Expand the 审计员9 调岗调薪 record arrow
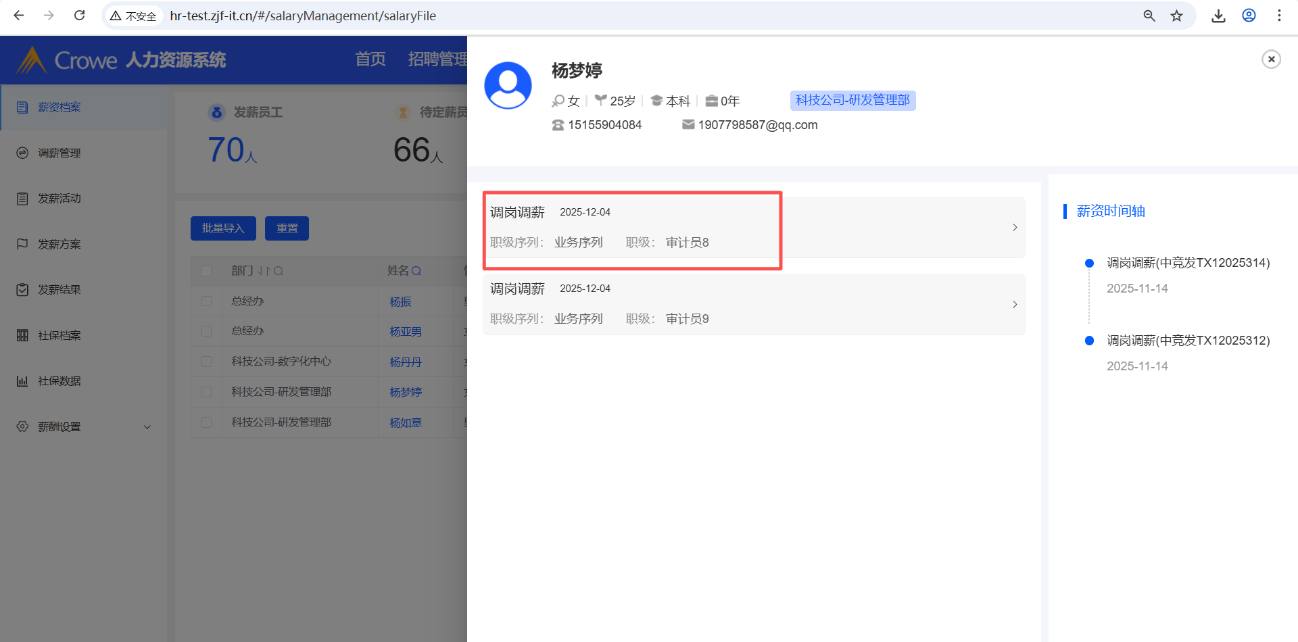The image size is (1298, 642). pyautogui.click(x=1014, y=304)
